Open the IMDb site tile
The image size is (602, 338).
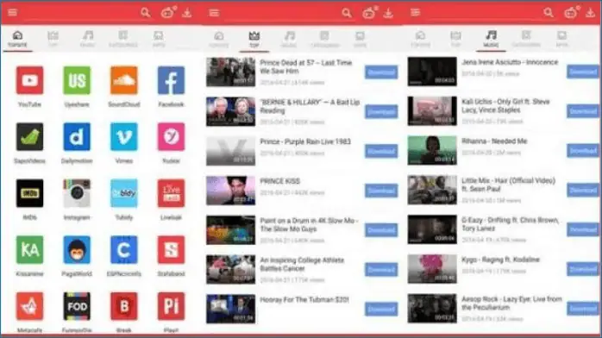[29, 193]
